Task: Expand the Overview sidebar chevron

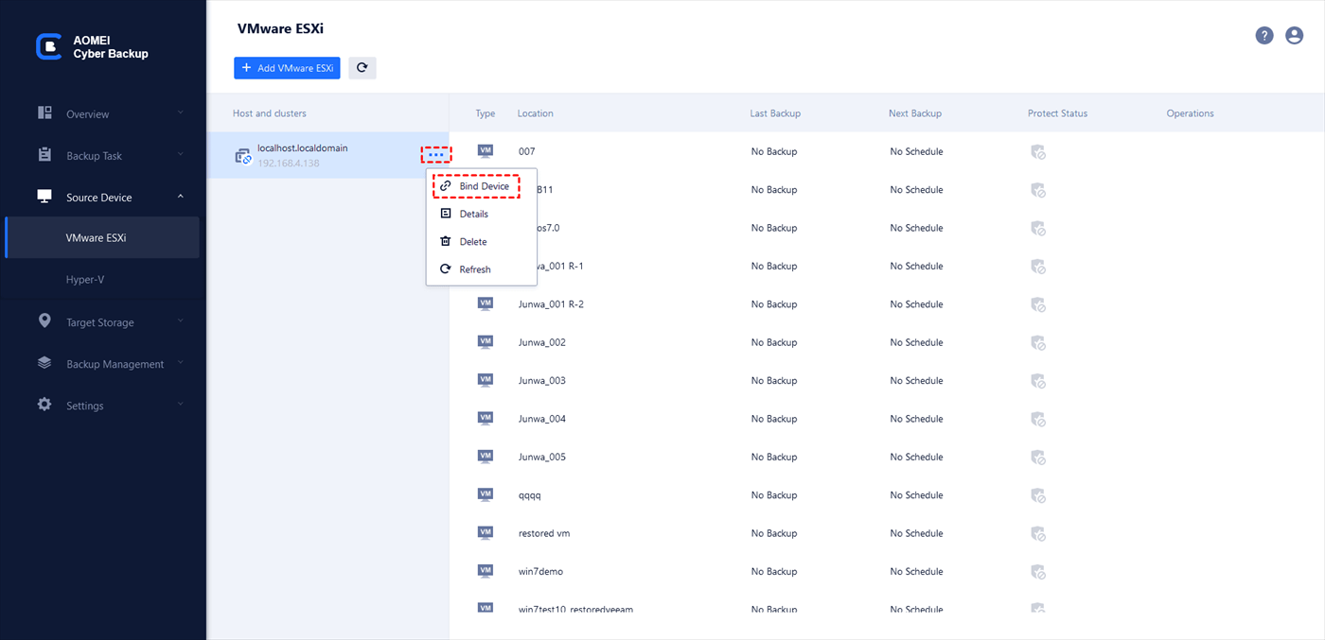Action: pyautogui.click(x=180, y=112)
